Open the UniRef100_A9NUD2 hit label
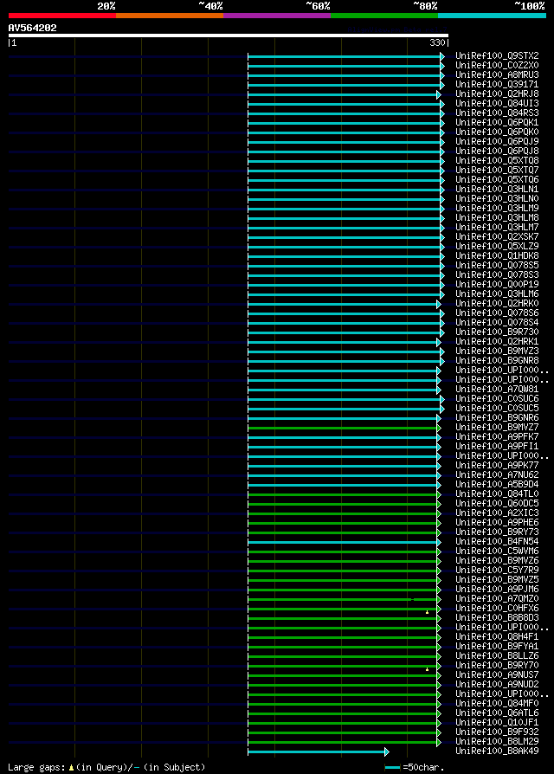Screen dimensions: 554x774 pos(497,684)
